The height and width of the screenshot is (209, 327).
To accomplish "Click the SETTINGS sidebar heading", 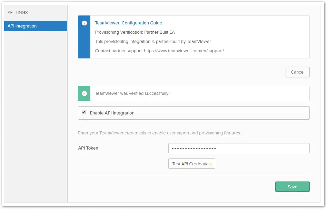I will click(x=18, y=13).
